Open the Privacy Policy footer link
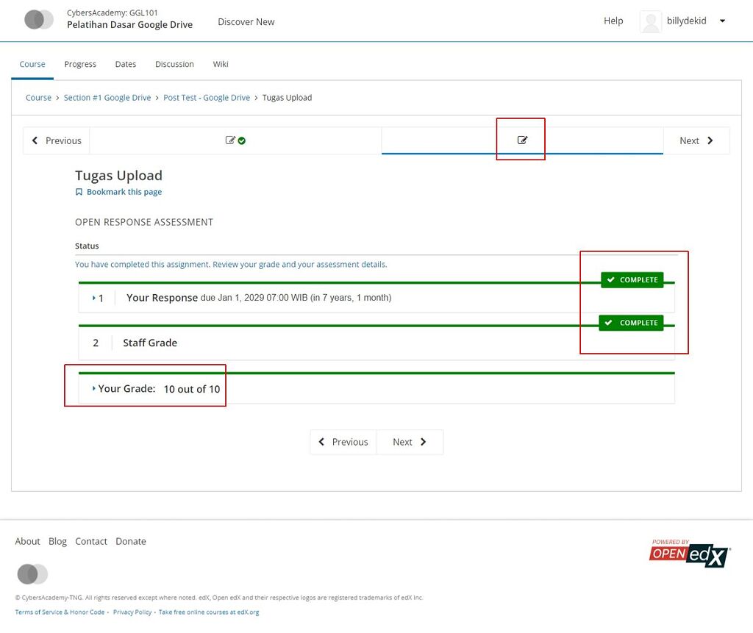This screenshot has height=633, width=753. click(132, 612)
